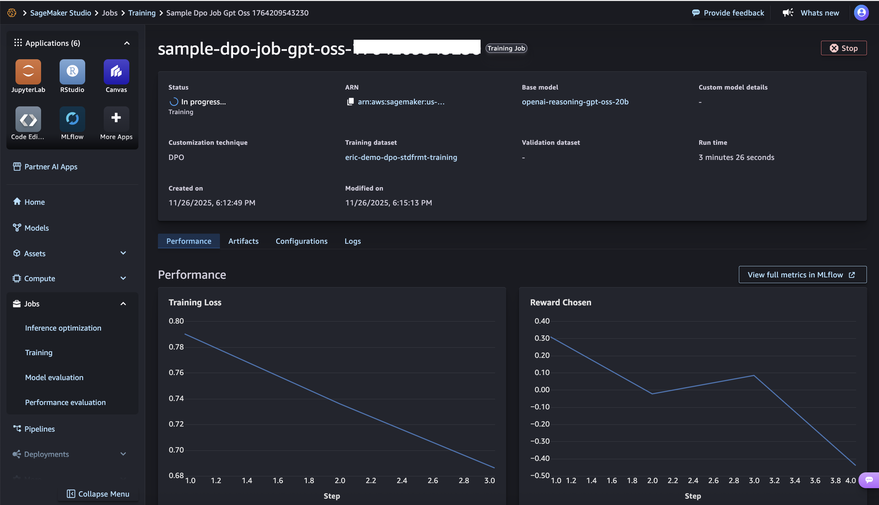Collapse the Jobs section chevron

click(123, 303)
